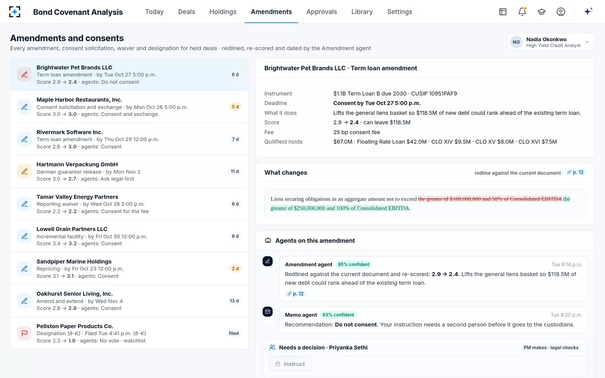Click the Hartmann Verpackung pencil icon
Screen dimensions: 605x378
(x=24, y=171)
